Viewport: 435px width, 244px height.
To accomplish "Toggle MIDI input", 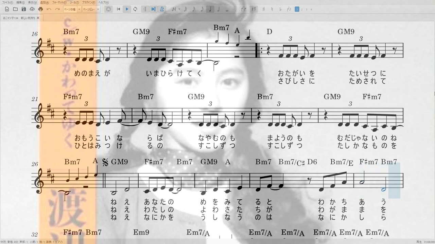I will point(108,9).
